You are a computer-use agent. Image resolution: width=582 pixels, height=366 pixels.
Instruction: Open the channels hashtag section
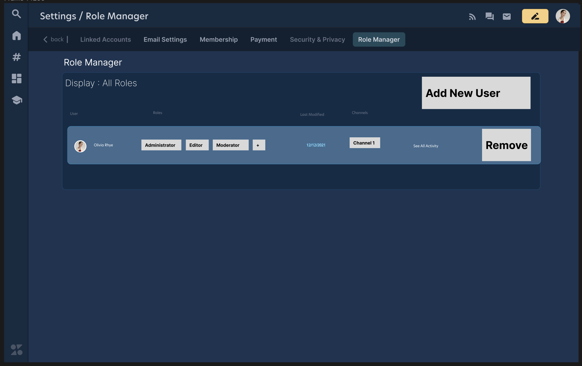[x=16, y=57]
